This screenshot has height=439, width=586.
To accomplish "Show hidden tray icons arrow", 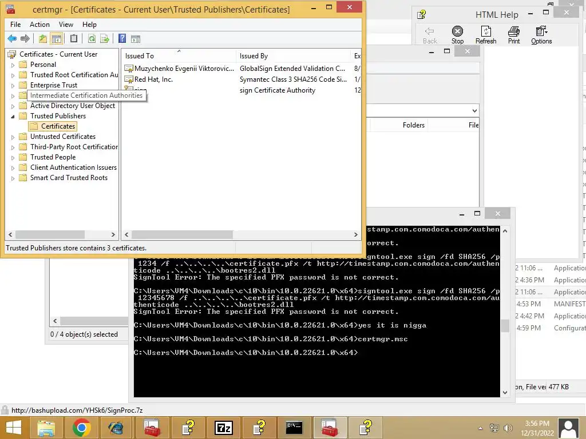I will [x=480, y=428].
